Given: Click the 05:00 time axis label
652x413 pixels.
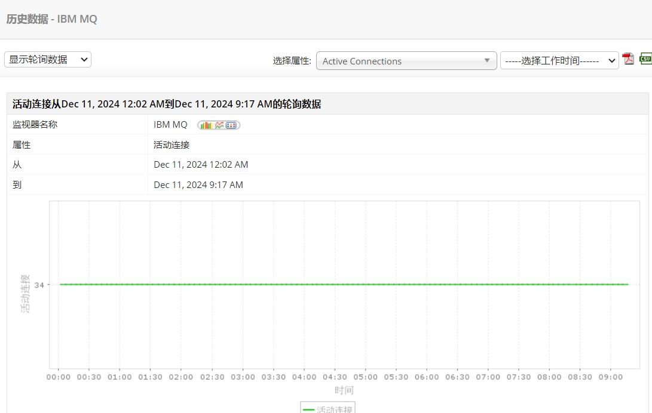Looking at the screenshot, I should (x=366, y=377).
